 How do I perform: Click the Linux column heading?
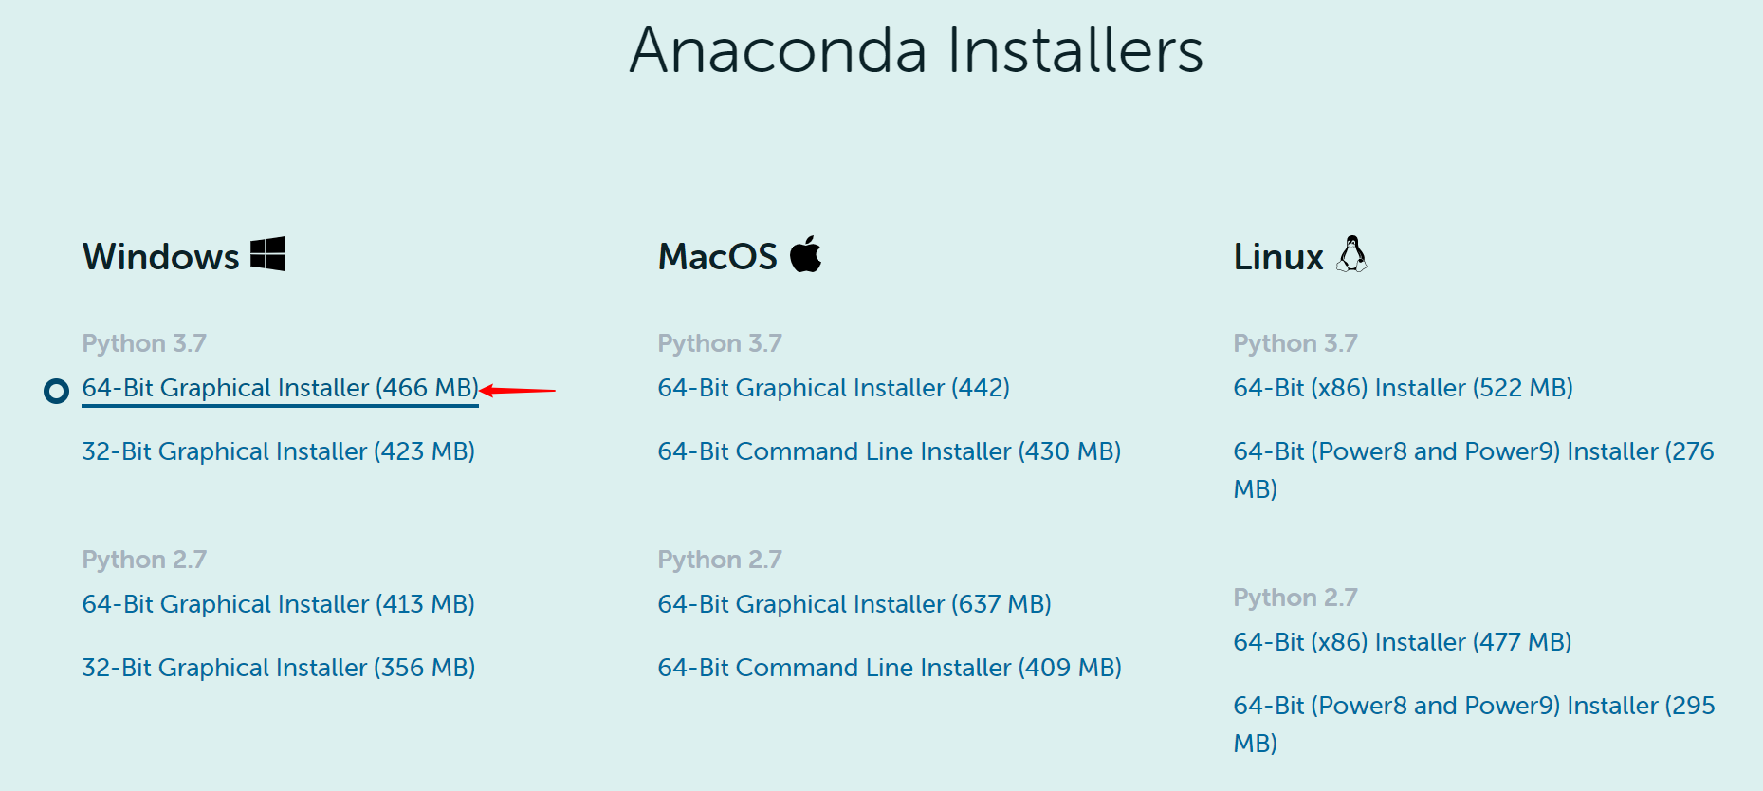1278,257
